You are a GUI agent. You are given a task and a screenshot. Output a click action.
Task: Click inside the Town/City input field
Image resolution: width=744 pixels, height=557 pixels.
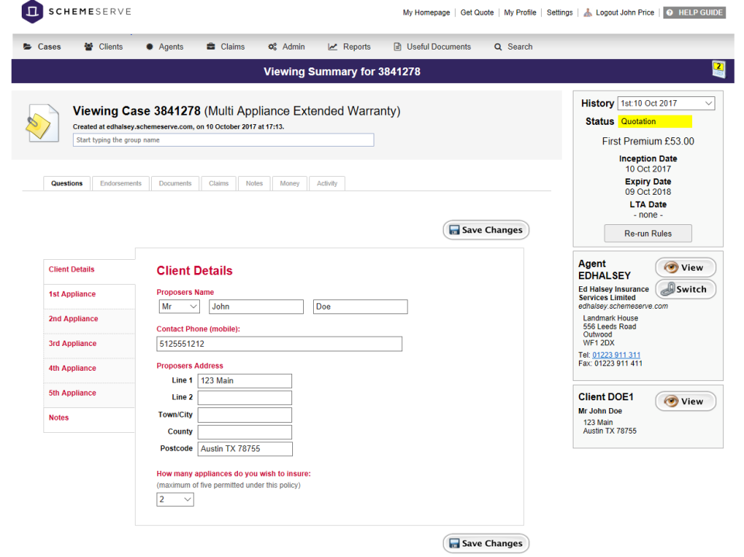coord(244,414)
